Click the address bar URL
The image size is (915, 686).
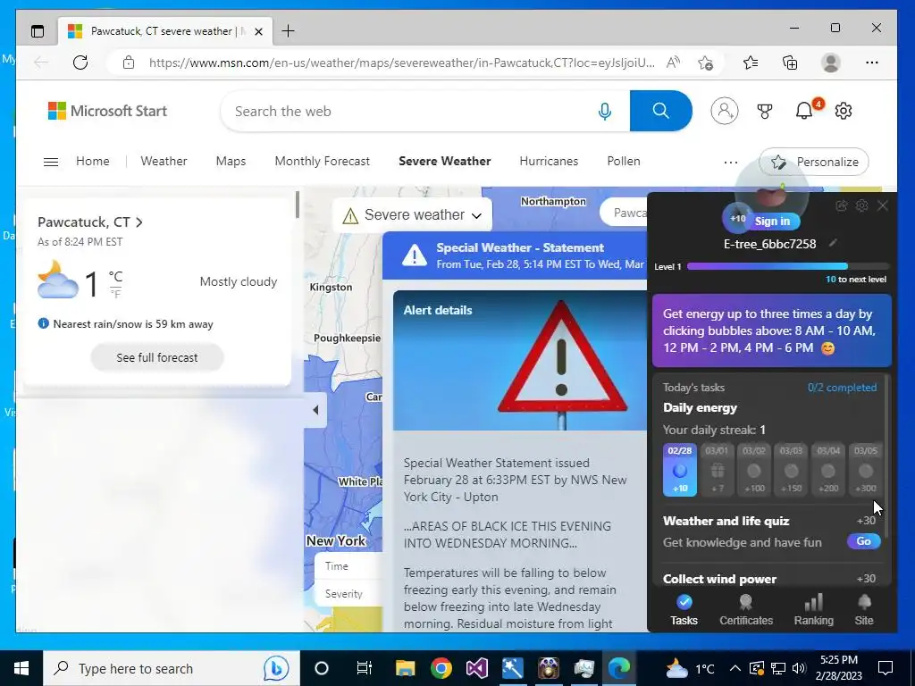(401, 63)
